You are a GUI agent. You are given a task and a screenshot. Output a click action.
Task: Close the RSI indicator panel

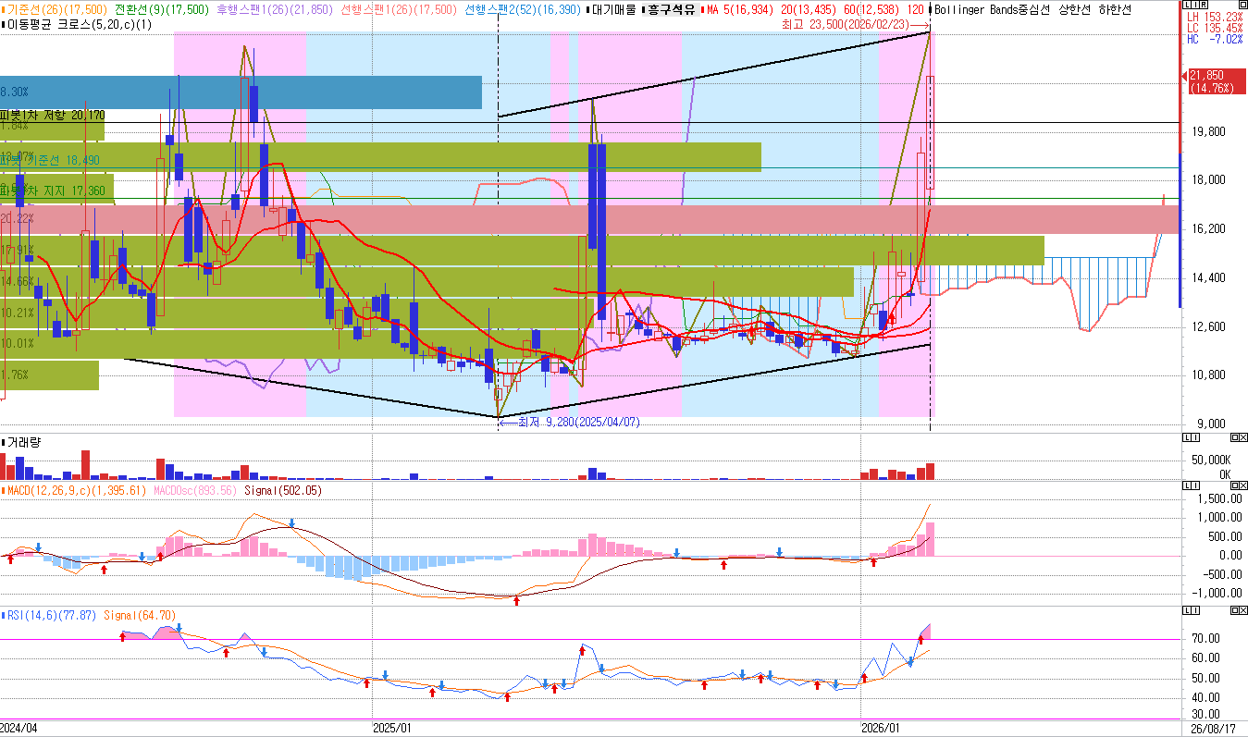pos(1243,611)
